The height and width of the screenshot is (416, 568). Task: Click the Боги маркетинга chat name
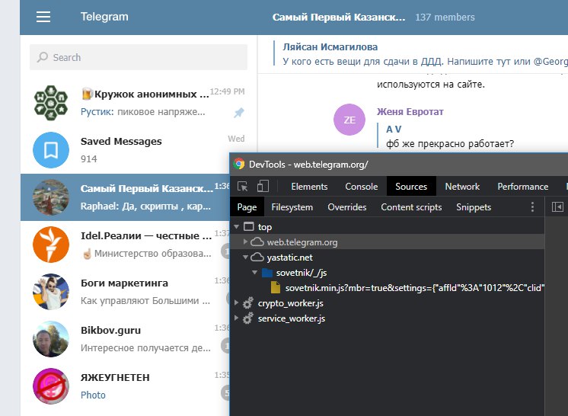pos(124,283)
